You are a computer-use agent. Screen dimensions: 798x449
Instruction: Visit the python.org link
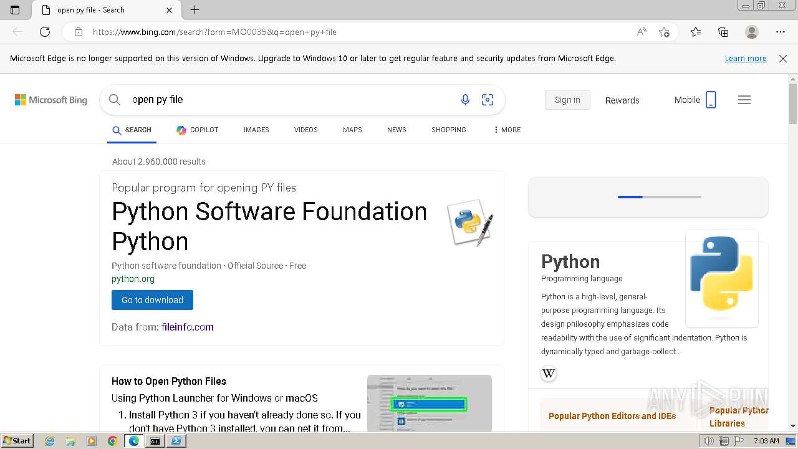[133, 279]
